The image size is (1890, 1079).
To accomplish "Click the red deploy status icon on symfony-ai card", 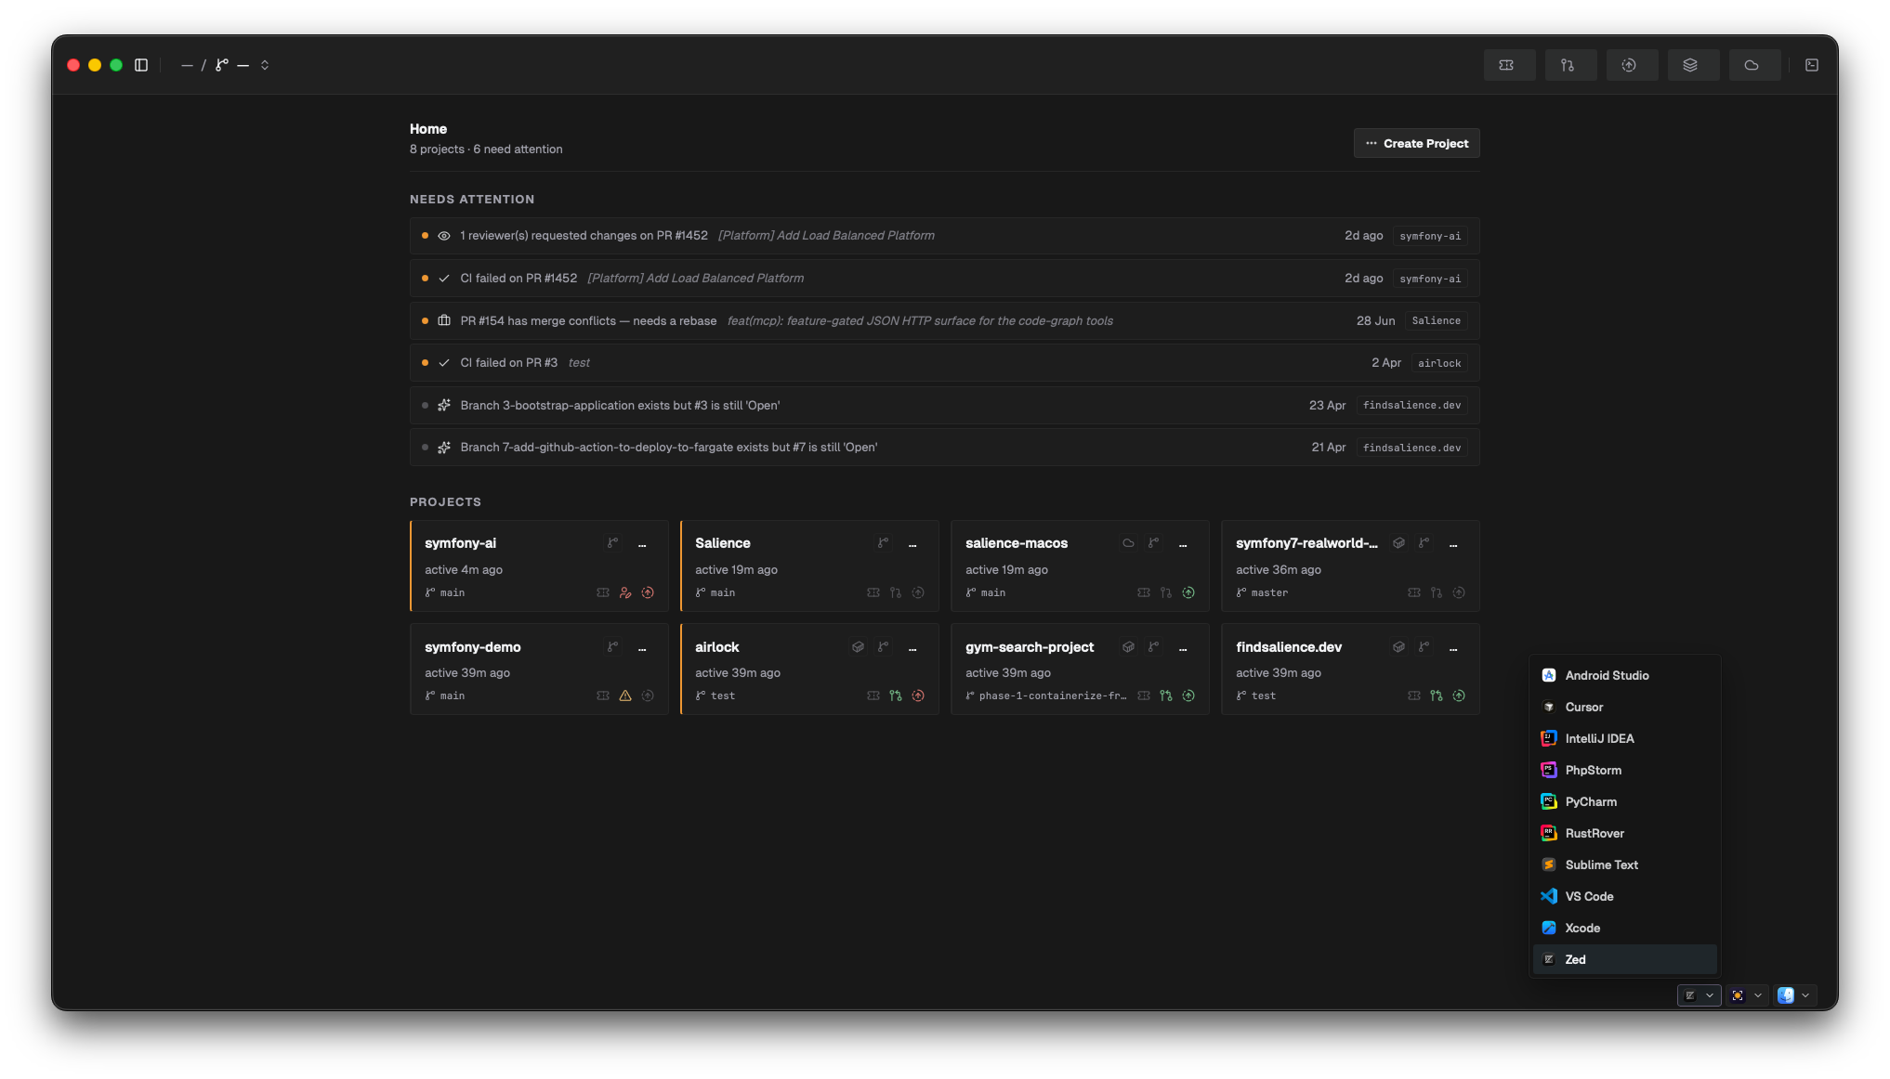I will click(x=648, y=592).
